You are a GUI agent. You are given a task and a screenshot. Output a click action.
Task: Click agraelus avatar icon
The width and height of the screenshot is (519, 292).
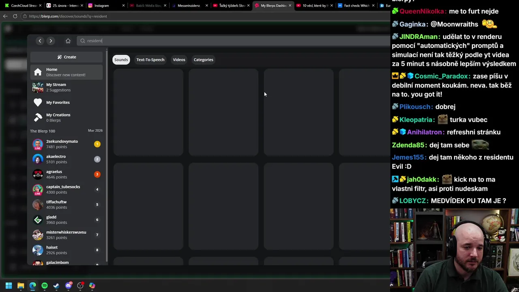[x=38, y=174]
